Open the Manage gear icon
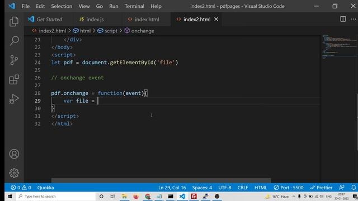This screenshot has width=358, height=201. pos(14,173)
